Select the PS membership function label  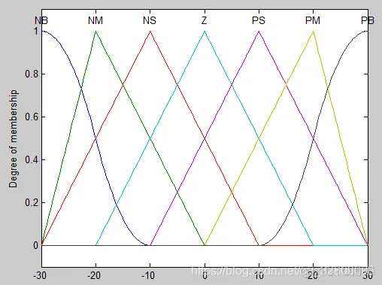coord(259,20)
